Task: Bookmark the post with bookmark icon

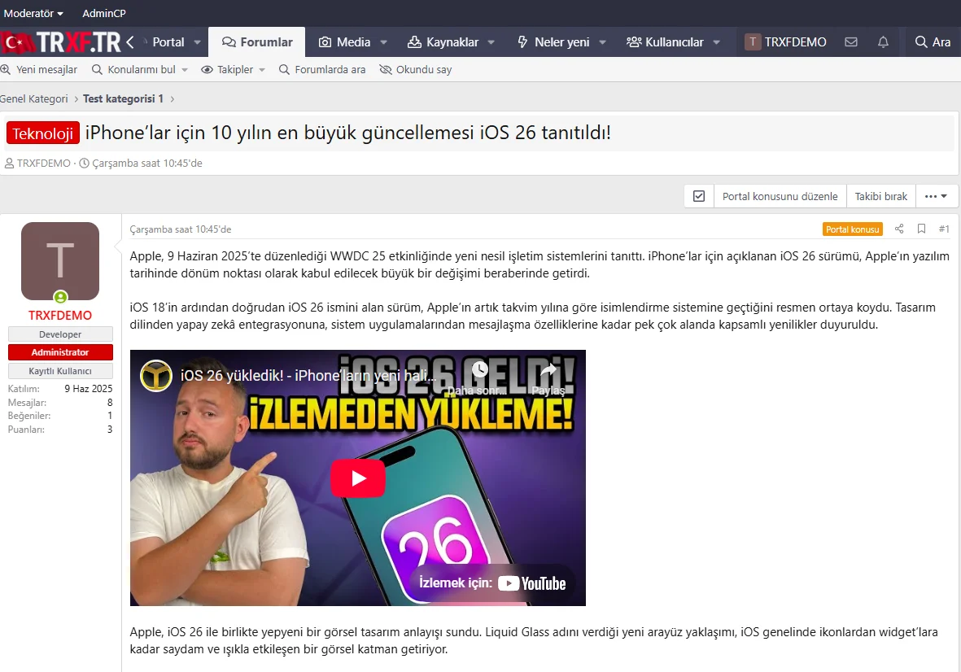Action: pyautogui.click(x=921, y=229)
